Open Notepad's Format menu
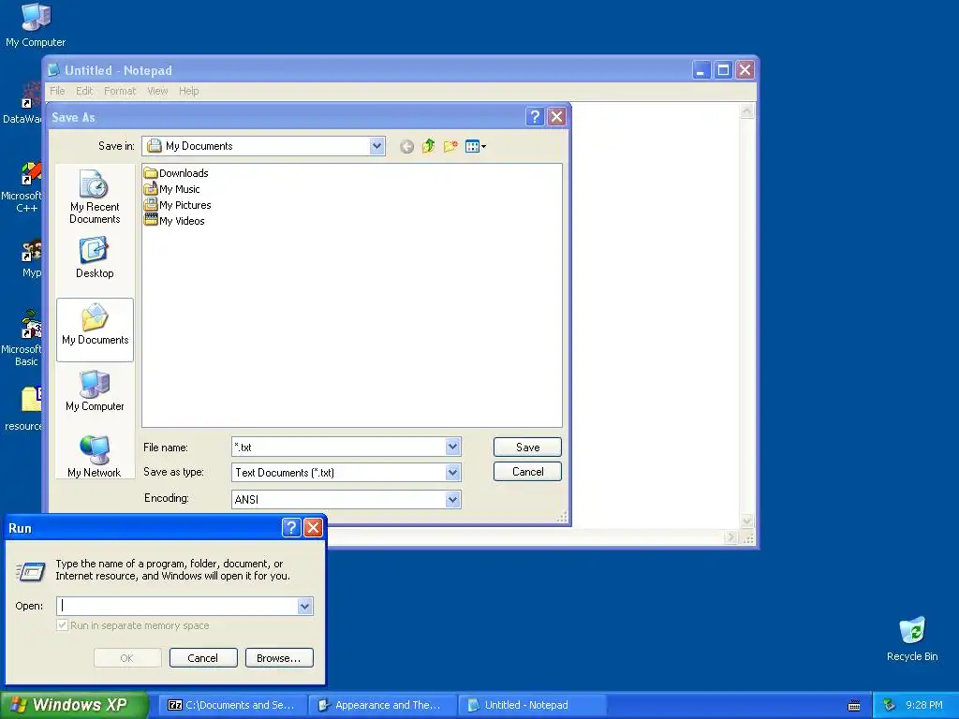The image size is (959, 719). pyautogui.click(x=120, y=91)
